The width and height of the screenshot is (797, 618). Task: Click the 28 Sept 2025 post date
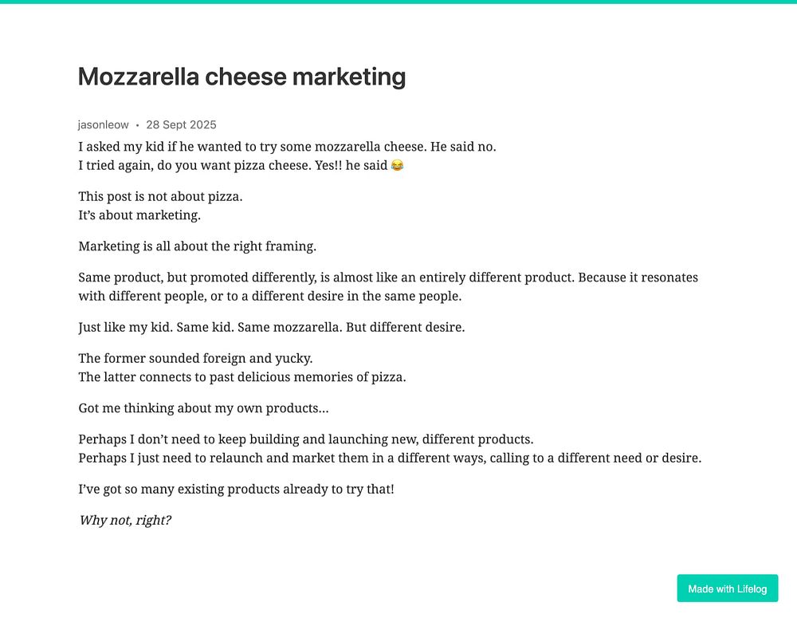tap(181, 124)
